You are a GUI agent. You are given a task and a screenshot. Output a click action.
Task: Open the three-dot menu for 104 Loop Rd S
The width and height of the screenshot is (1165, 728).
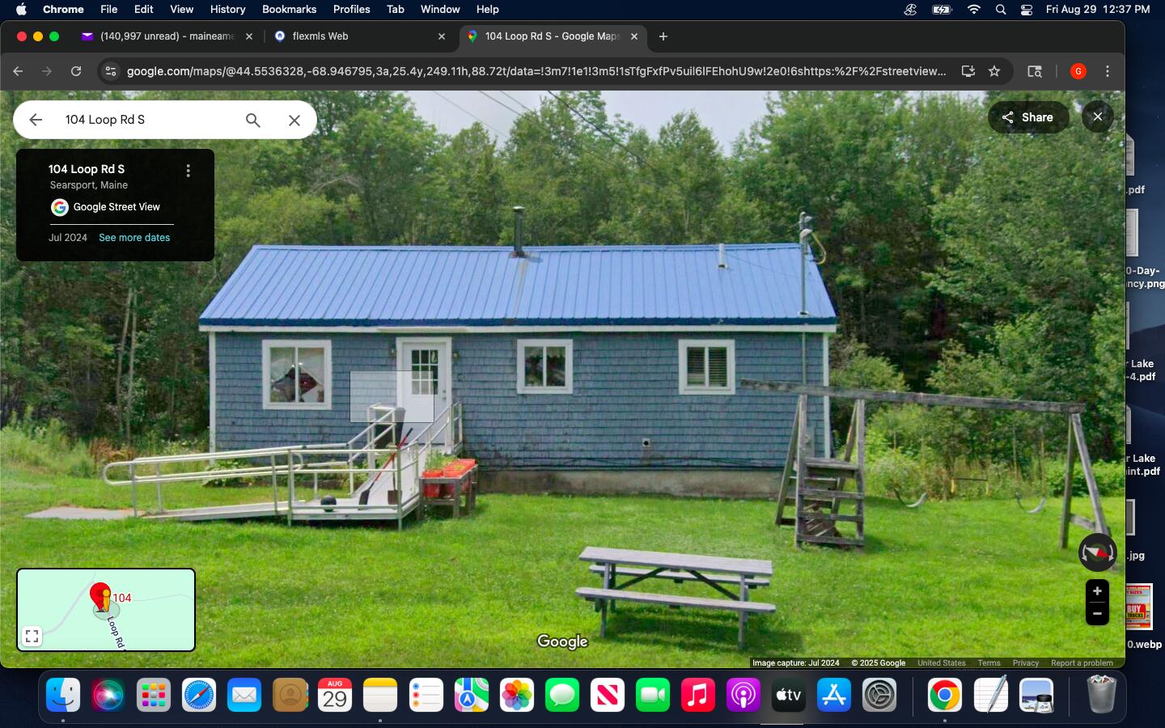click(188, 171)
